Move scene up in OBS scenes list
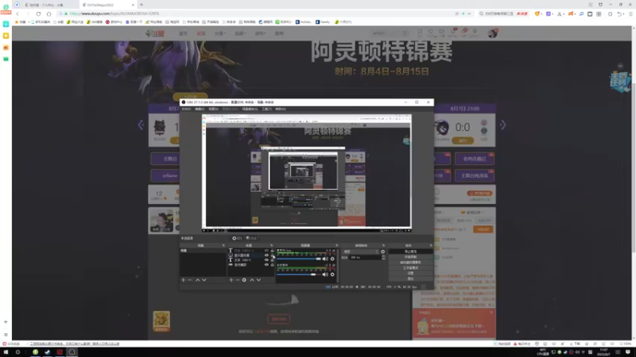The width and height of the screenshot is (636, 357). point(197,280)
